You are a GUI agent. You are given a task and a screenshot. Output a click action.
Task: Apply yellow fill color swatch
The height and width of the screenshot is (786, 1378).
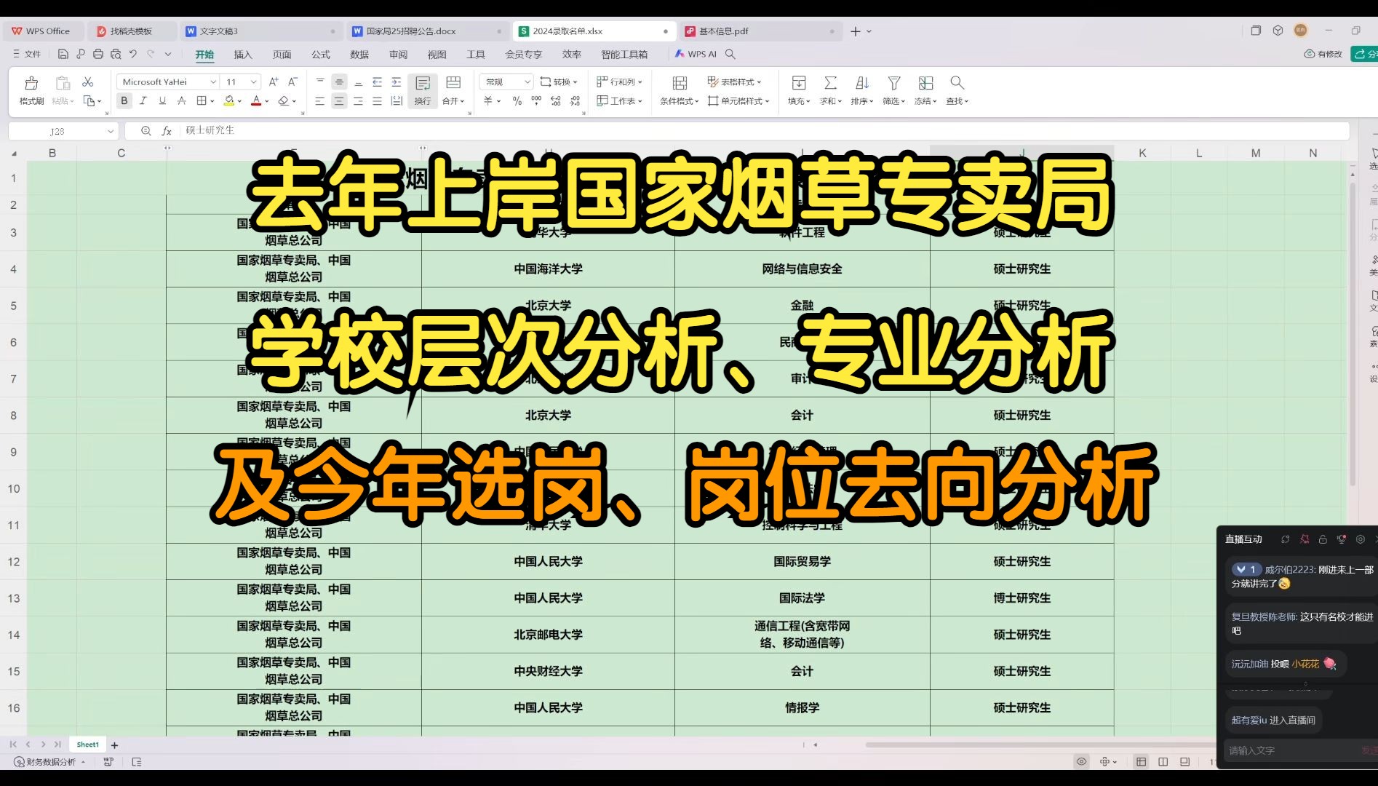[229, 101]
